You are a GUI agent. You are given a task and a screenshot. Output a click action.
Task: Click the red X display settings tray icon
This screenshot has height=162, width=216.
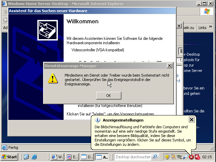tap(191, 157)
